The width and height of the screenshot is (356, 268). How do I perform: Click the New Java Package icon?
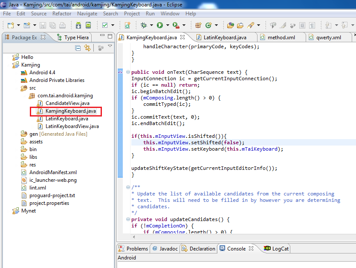click(198, 25)
